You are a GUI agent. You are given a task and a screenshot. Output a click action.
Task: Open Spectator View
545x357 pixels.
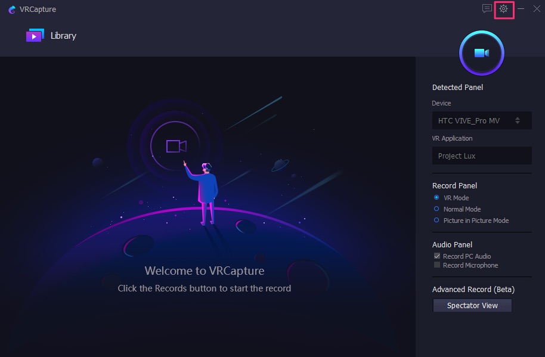tap(472, 305)
